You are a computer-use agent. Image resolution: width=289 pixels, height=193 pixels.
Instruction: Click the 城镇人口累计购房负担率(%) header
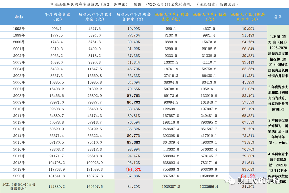[248, 17]
